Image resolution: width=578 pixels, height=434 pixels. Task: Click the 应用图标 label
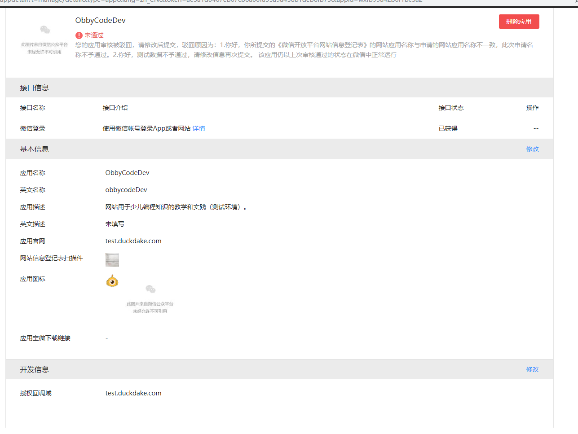(32, 279)
